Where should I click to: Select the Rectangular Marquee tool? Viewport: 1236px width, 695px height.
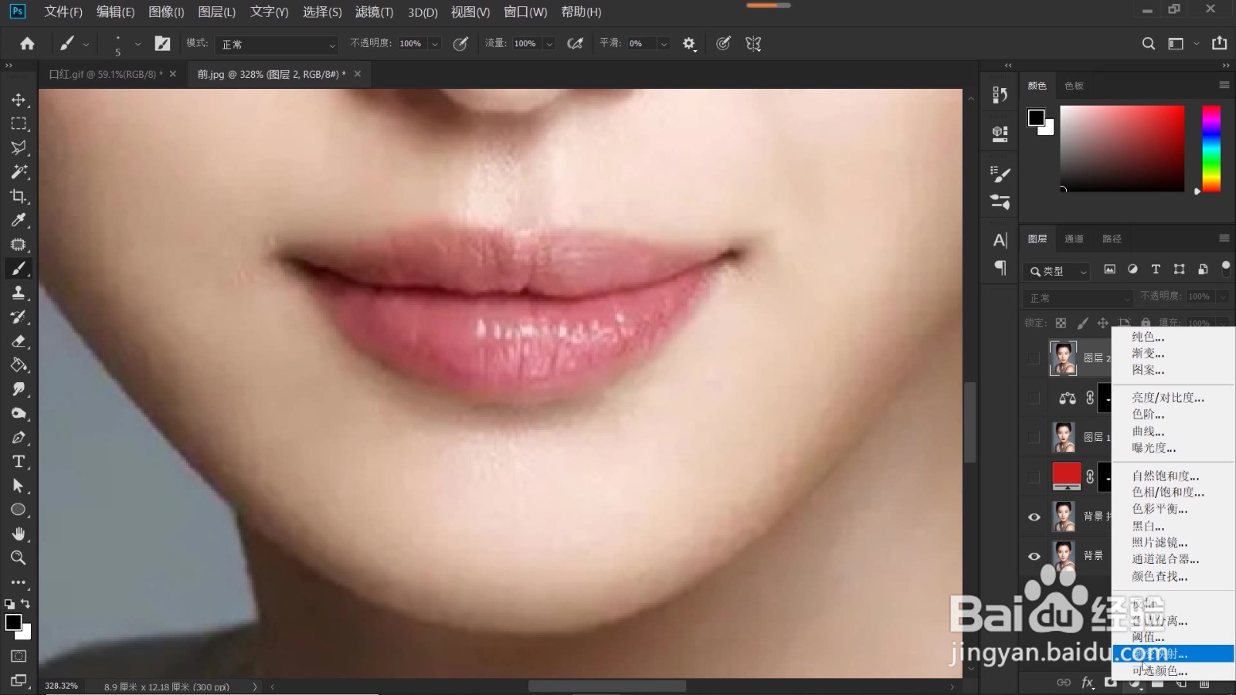pyautogui.click(x=19, y=124)
